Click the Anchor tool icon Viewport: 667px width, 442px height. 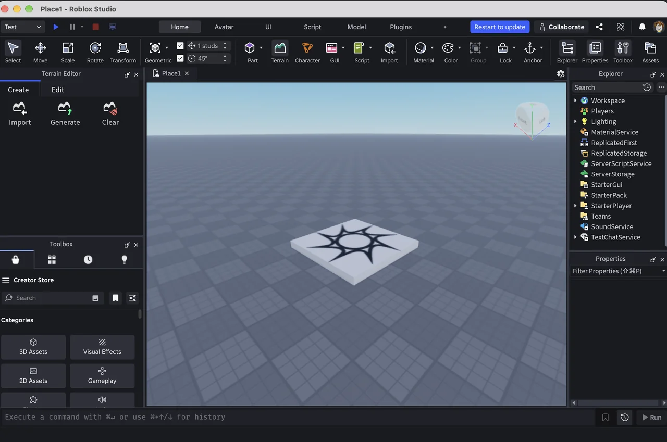530,48
